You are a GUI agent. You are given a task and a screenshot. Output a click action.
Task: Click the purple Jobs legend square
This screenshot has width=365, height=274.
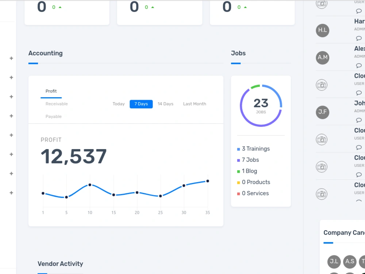(238, 160)
